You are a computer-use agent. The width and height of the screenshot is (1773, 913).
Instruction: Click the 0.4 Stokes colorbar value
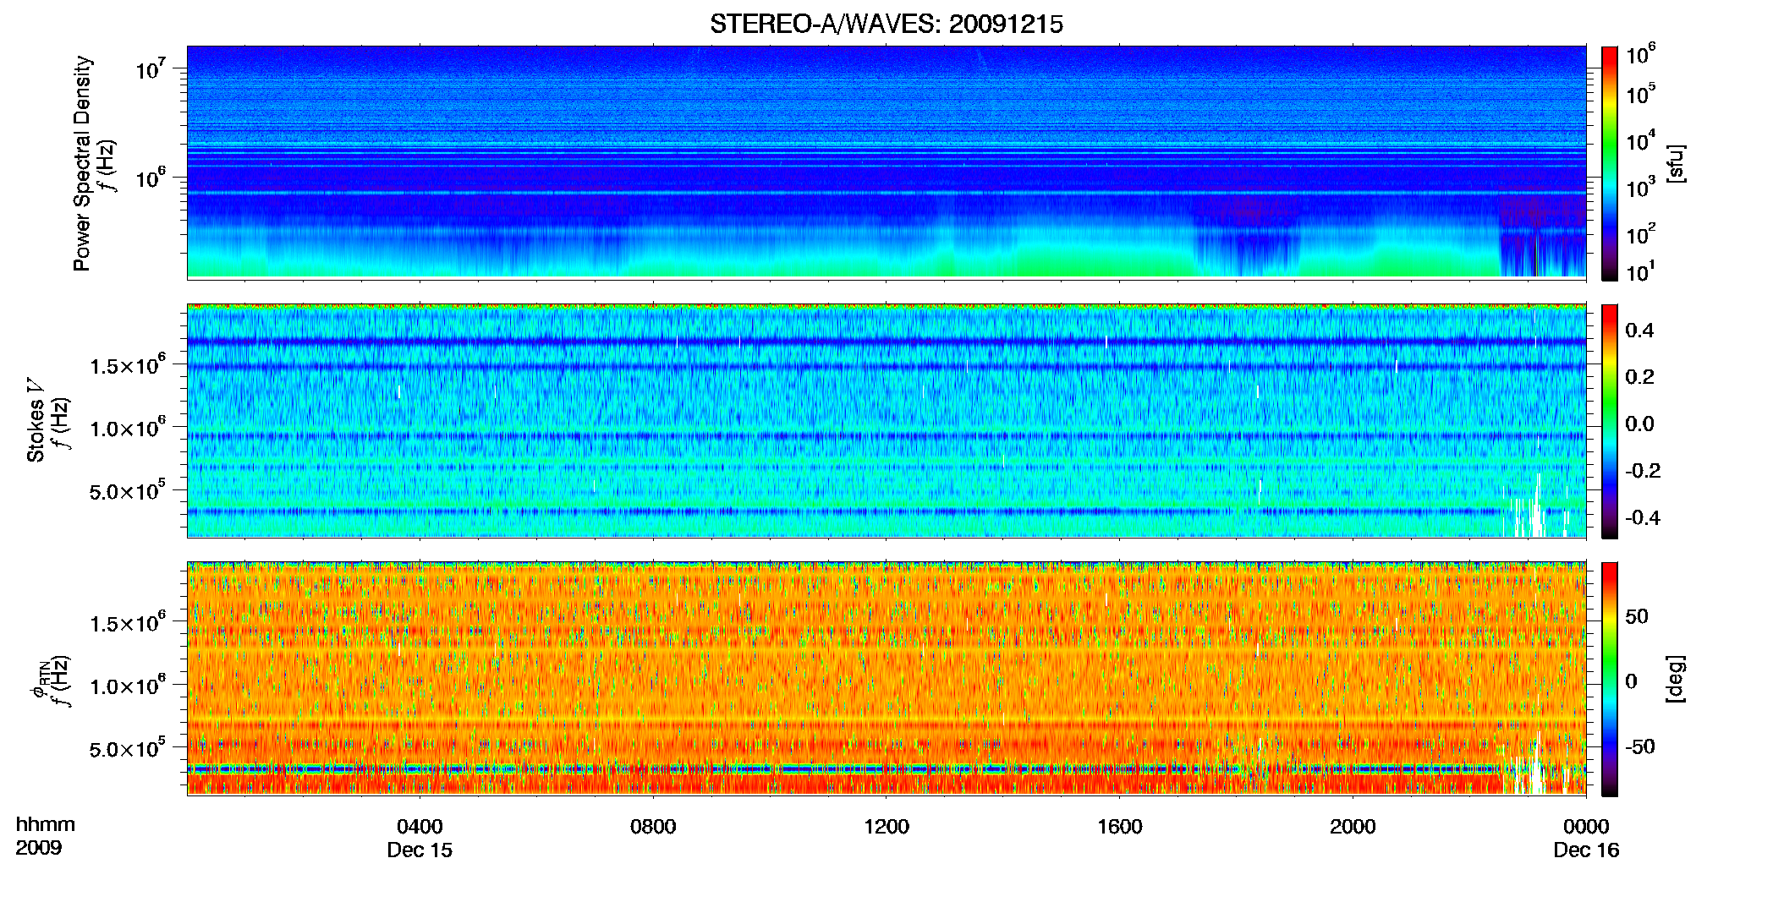[1639, 331]
